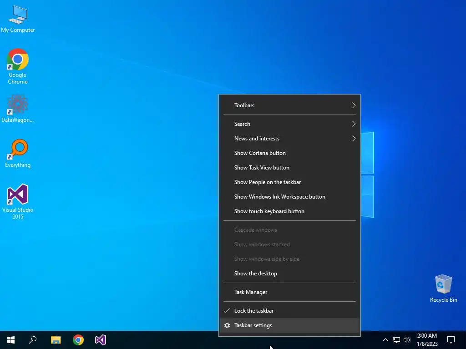This screenshot has height=349, width=466.
Task: Open the taskbar search magnifier
Action: coord(33,340)
